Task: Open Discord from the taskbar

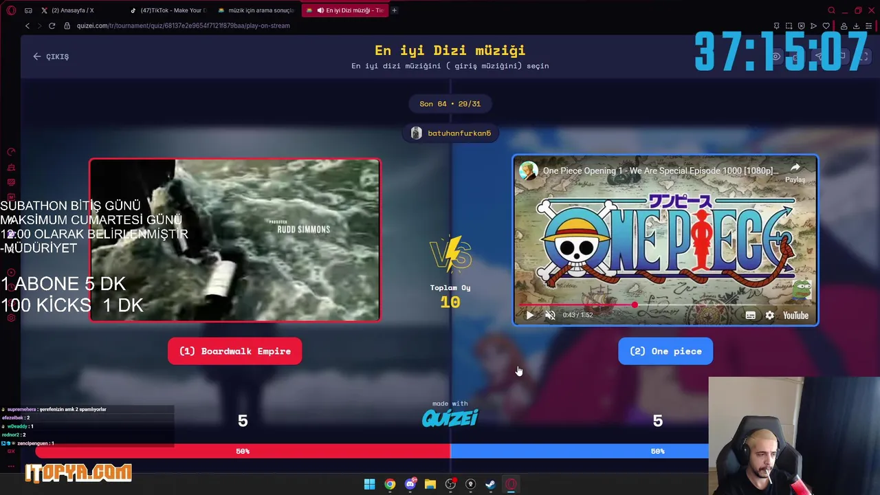Action: [410, 484]
